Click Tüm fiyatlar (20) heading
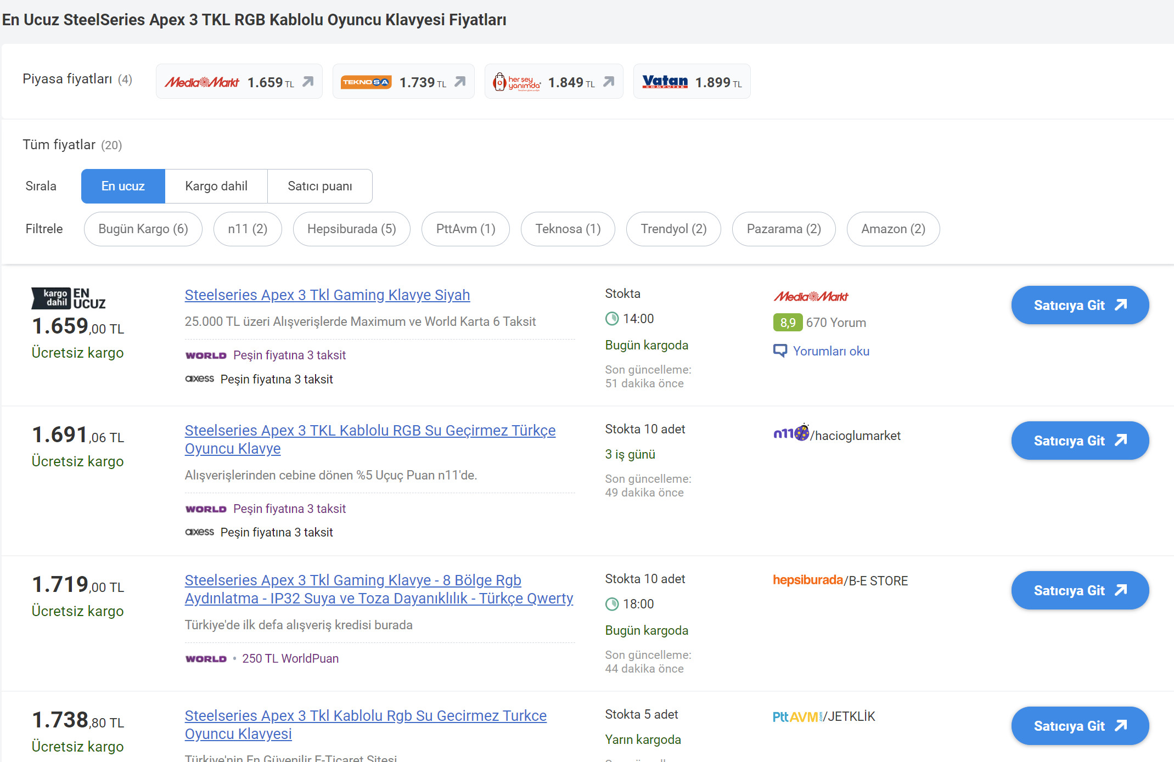Viewport: 1174px width, 762px height. click(72, 145)
